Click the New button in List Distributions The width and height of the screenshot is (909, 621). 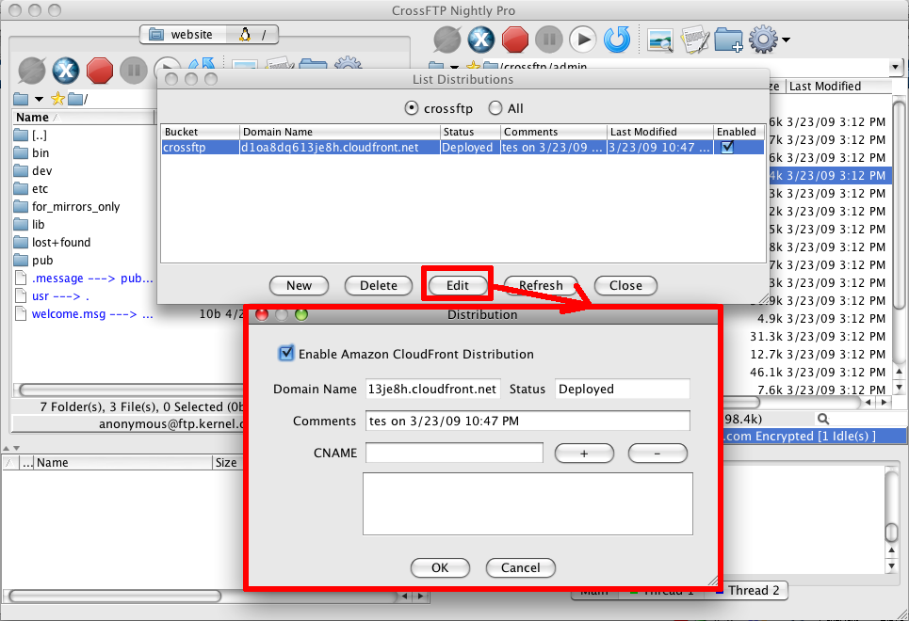(300, 286)
